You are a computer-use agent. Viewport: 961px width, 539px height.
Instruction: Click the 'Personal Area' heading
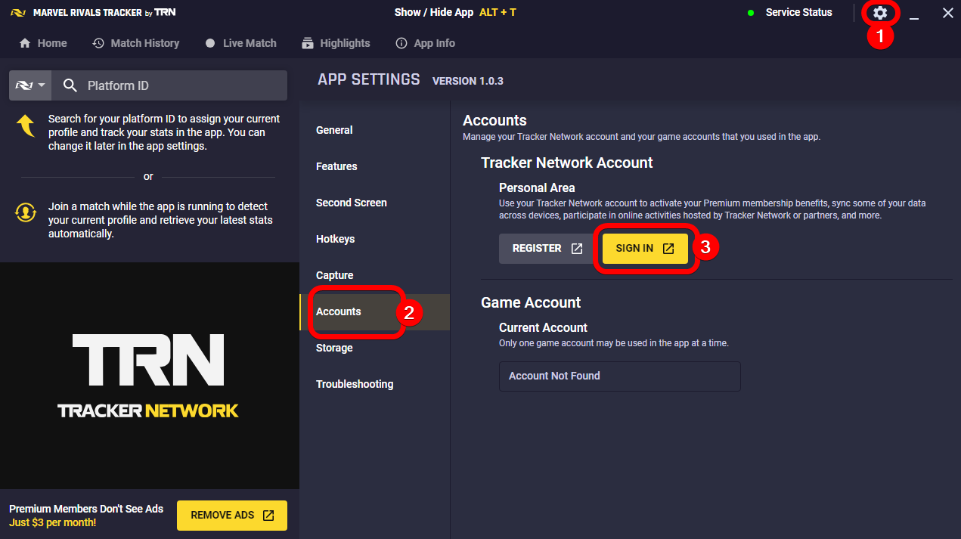click(537, 187)
